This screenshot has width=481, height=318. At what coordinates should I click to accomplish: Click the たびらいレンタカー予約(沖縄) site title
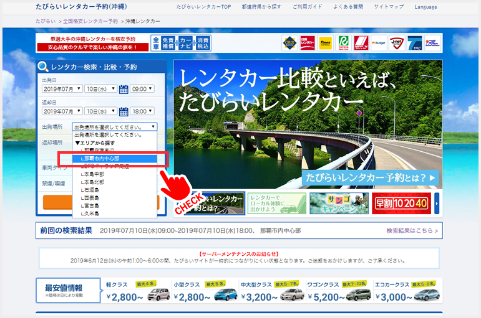[x=81, y=6]
